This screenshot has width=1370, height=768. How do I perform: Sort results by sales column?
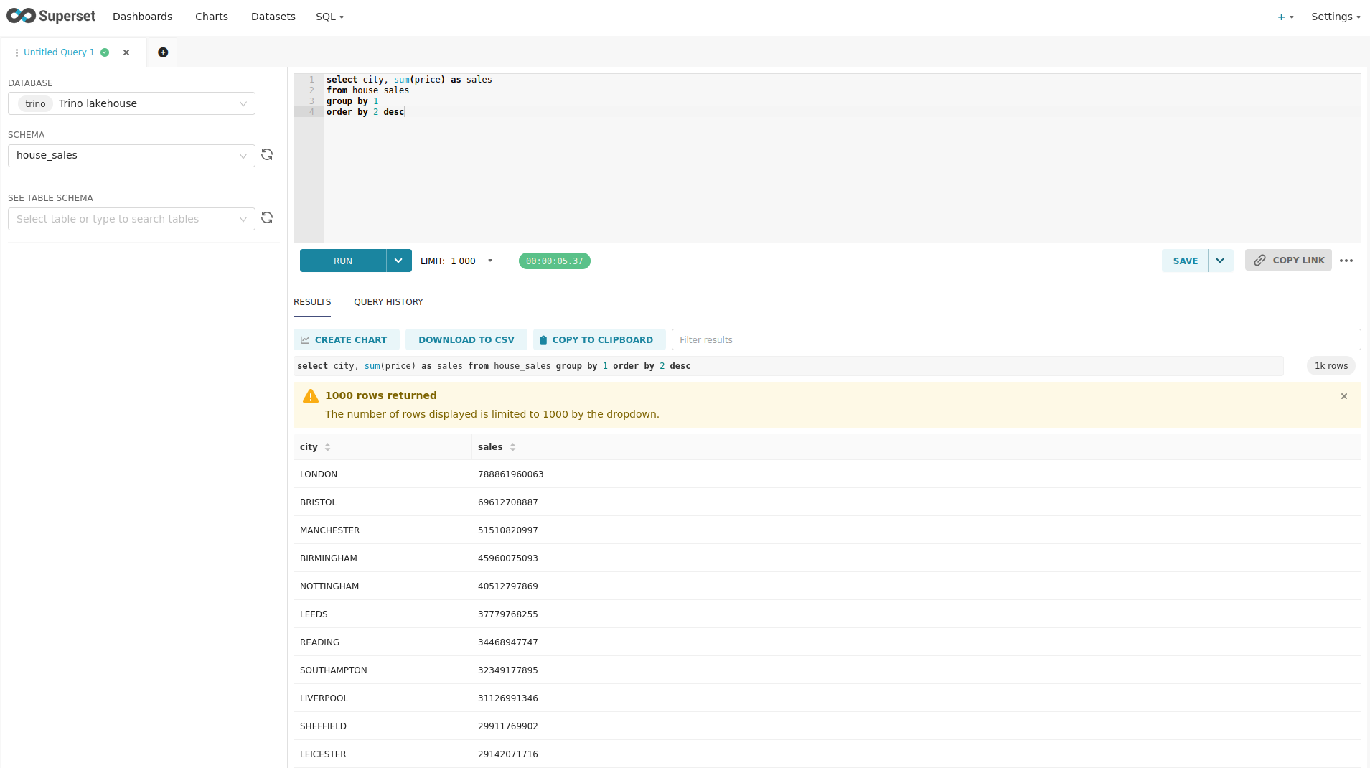pyautogui.click(x=512, y=447)
